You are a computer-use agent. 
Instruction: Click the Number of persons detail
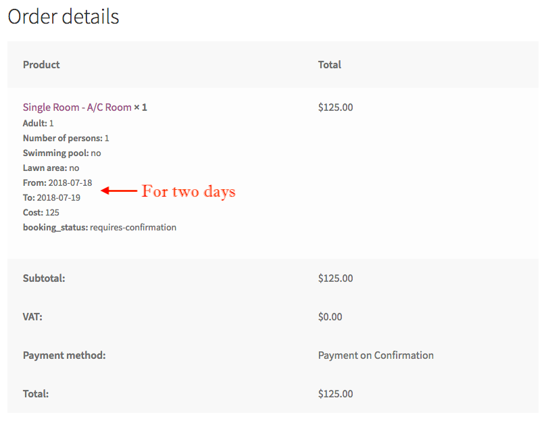(x=66, y=139)
